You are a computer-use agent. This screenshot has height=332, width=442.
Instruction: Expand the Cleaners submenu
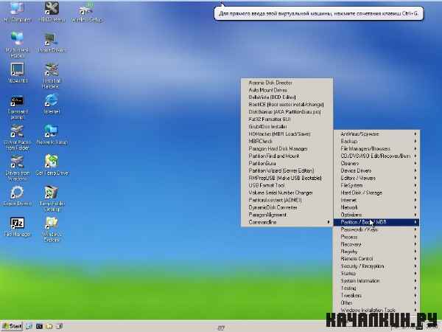coord(376,163)
